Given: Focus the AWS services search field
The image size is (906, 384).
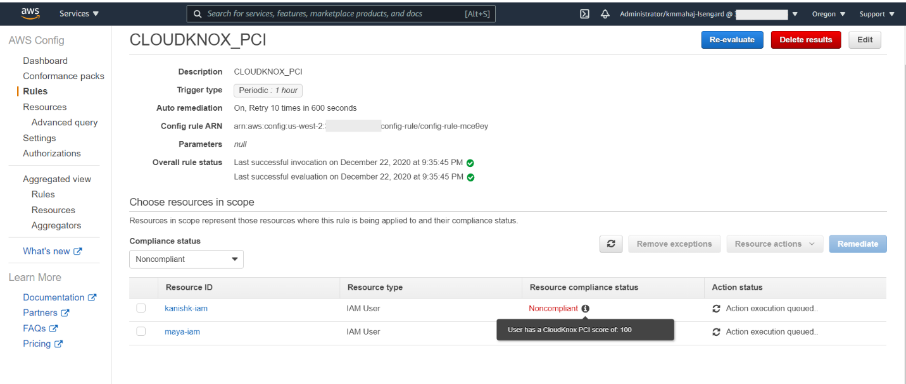Looking at the screenshot, I should pyautogui.click(x=341, y=14).
